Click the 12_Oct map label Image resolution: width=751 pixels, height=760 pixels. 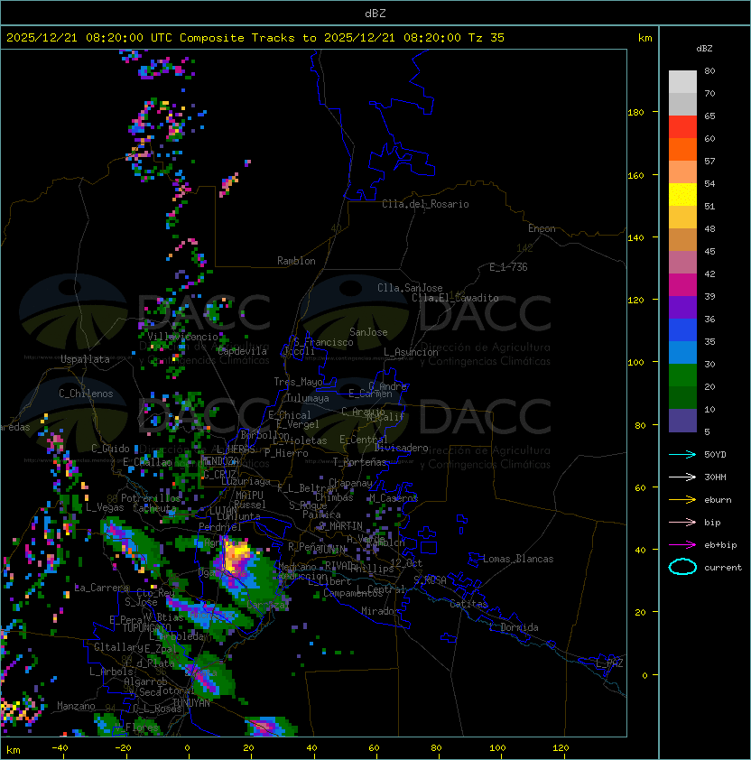point(406,563)
